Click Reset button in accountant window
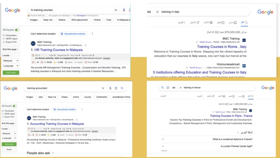The image size is (280, 158). pos(9,149)
